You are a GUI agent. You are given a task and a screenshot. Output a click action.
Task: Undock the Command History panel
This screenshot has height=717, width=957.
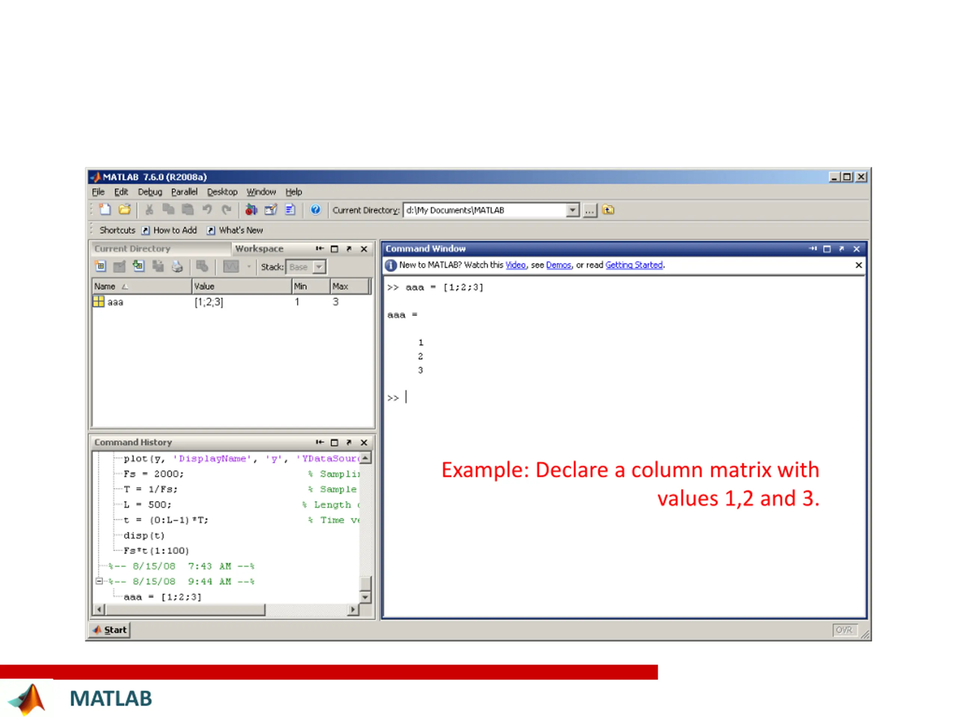point(349,442)
